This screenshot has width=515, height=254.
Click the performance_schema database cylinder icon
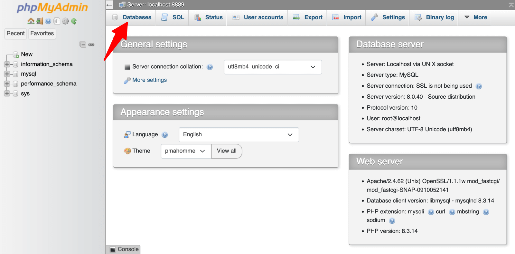point(15,84)
